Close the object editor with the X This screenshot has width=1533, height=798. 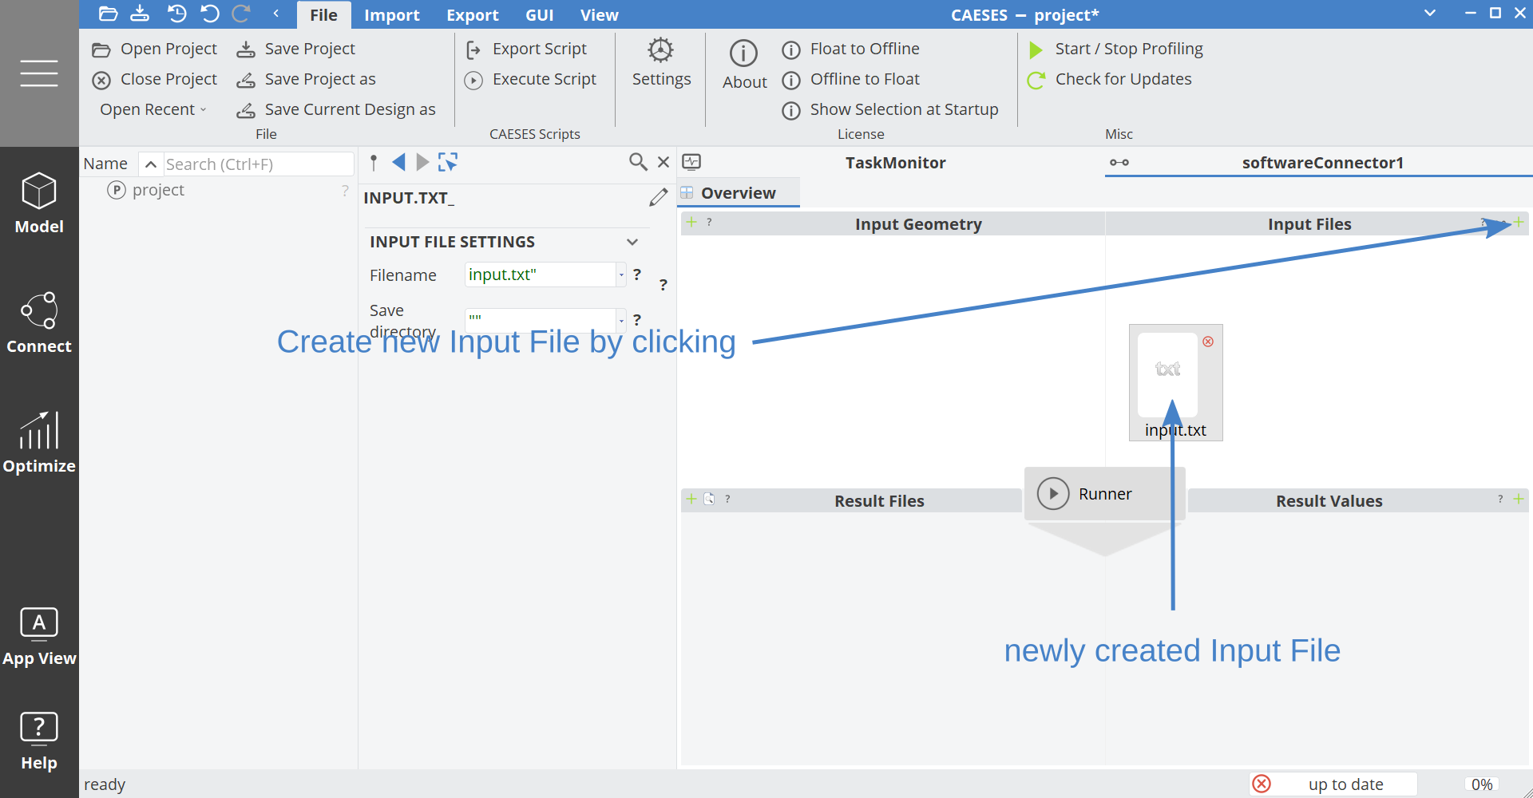click(664, 162)
